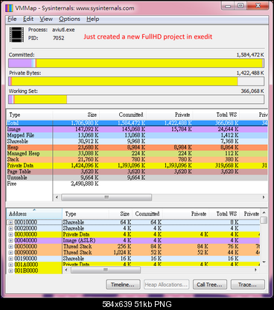
Task: Expand address 00050000 row
Action: (x=10, y=247)
